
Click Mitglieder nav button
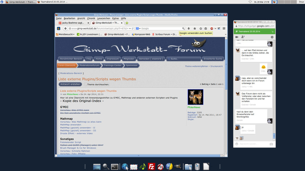[129, 59]
